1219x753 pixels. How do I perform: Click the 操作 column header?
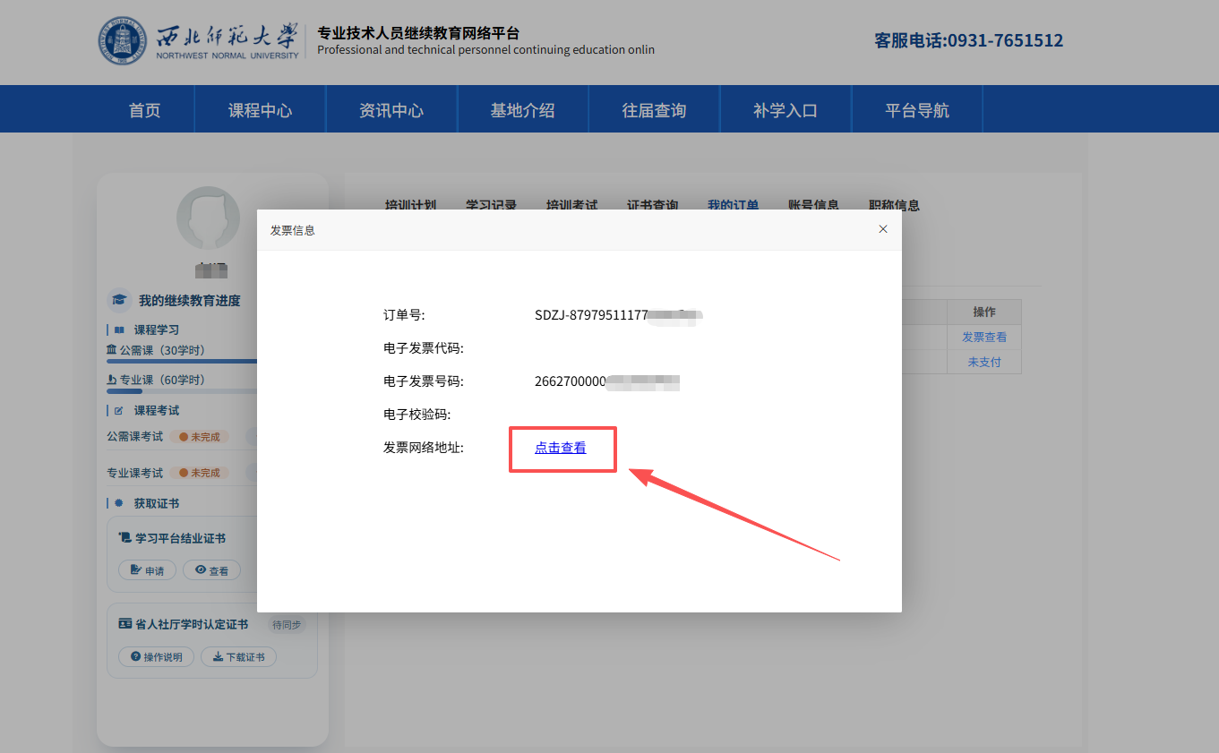click(x=984, y=312)
